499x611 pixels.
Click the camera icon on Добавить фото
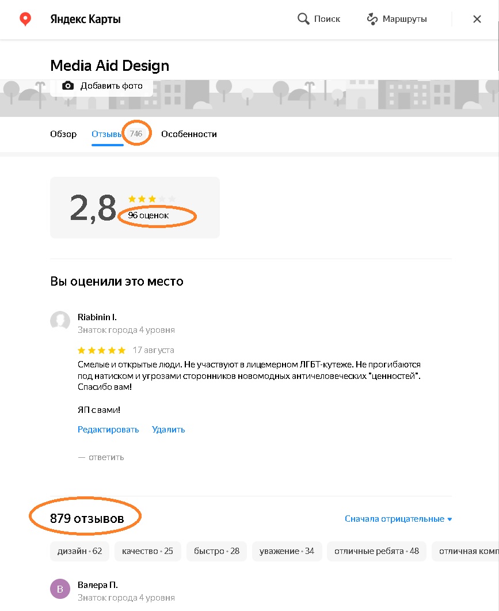coord(68,86)
